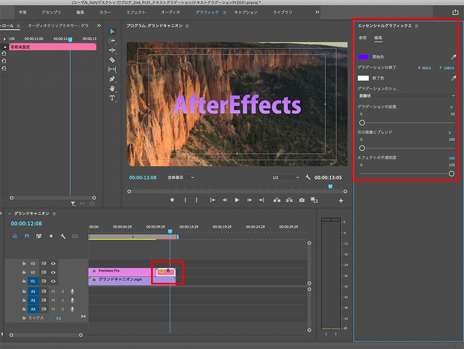Click the Comparison View button

(314, 200)
